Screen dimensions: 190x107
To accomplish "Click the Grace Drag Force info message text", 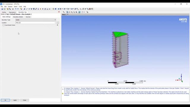I will click(x=126, y=89).
